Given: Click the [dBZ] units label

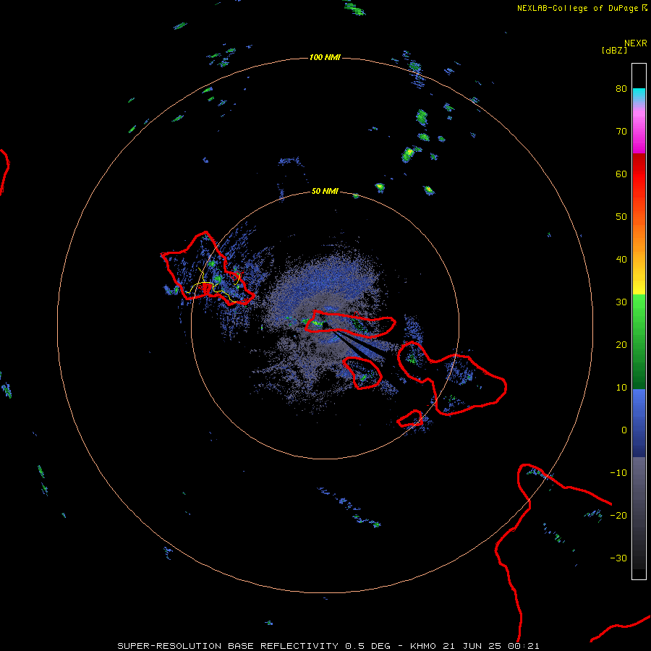Looking at the screenshot, I should 614,50.
